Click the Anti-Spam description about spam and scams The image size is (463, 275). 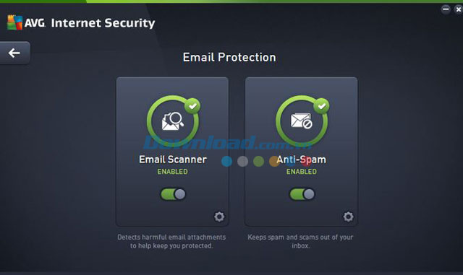tap(300, 241)
